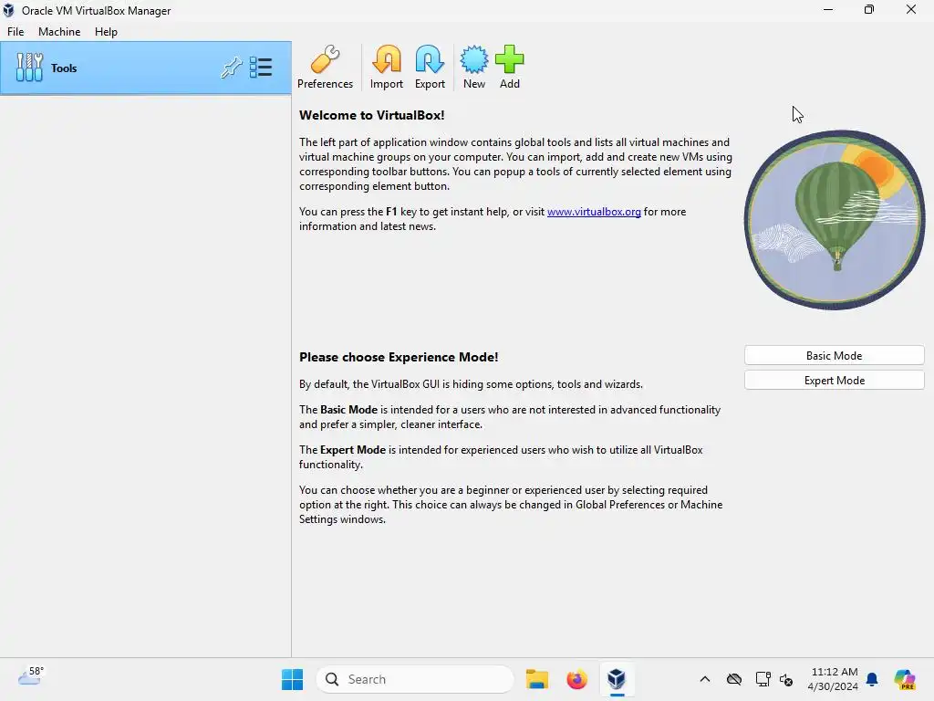The width and height of the screenshot is (934, 701).
Task: Choose Expert Mode button
Action: tap(834, 381)
